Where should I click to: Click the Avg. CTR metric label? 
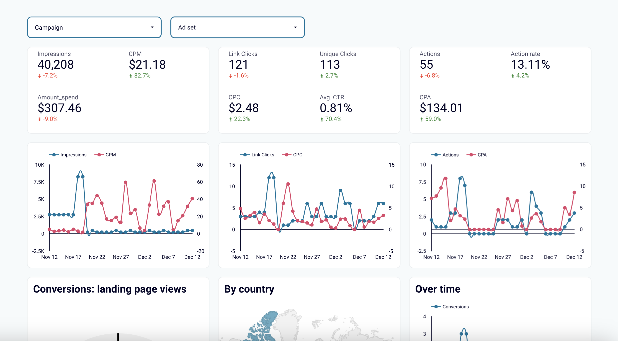[x=332, y=97]
